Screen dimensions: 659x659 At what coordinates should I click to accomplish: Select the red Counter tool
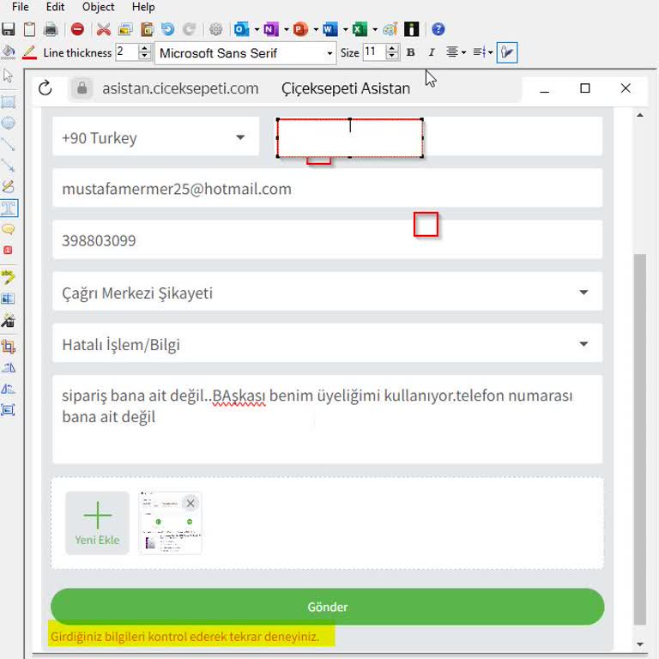[x=8, y=251]
